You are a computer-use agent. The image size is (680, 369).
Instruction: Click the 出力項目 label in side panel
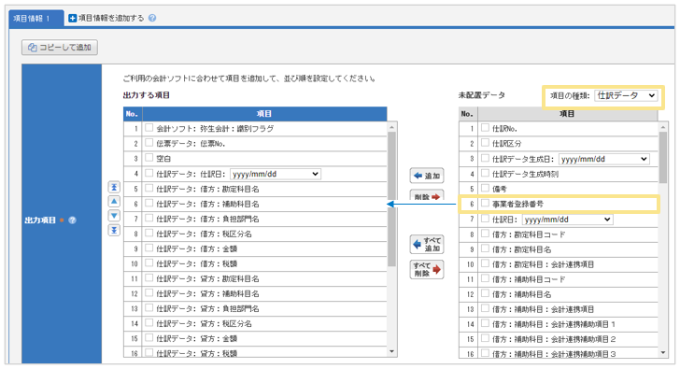point(40,220)
